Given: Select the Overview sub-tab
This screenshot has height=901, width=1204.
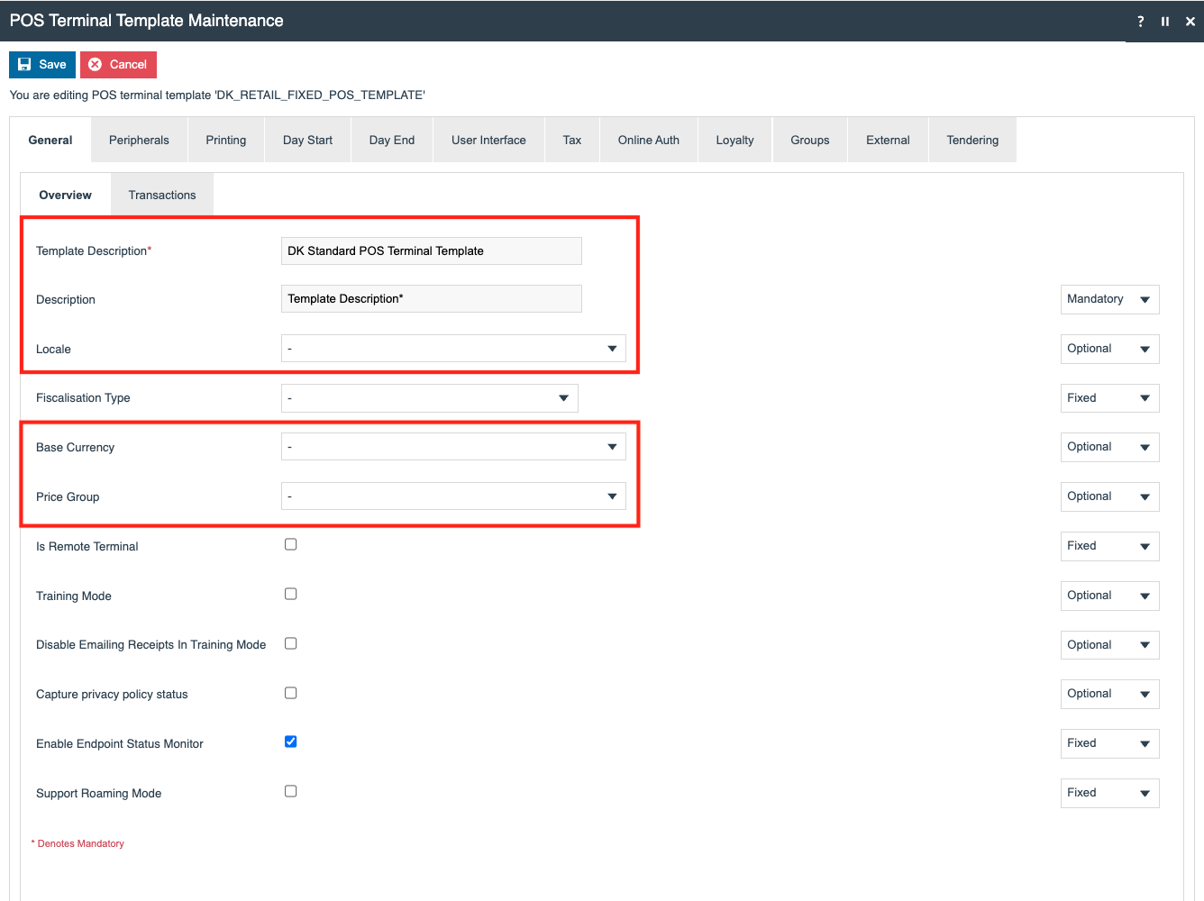Looking at the screenshot, I should [x=66, y=195].
